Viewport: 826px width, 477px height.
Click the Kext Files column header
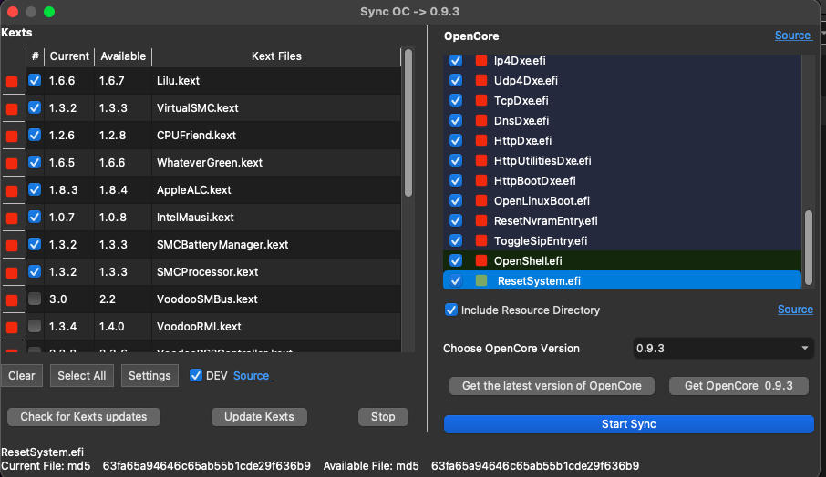click(276, 56)
